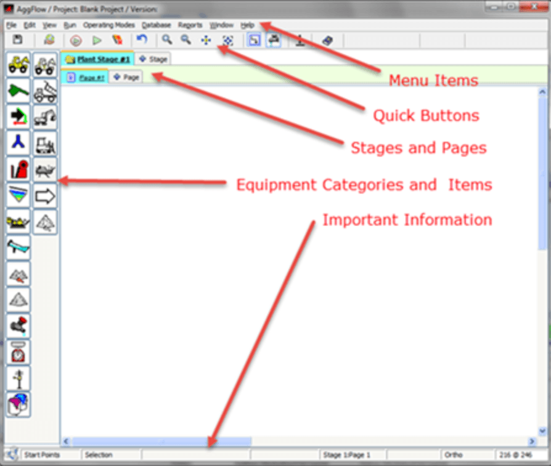Open the Database menu
The height and width of the screenshot is (466, 551).
coord(156,25)
